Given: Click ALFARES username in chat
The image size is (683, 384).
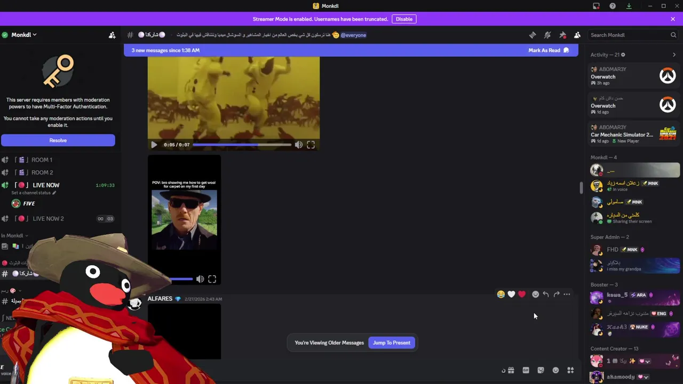Looking at the screenshot, I should (160, 299).
